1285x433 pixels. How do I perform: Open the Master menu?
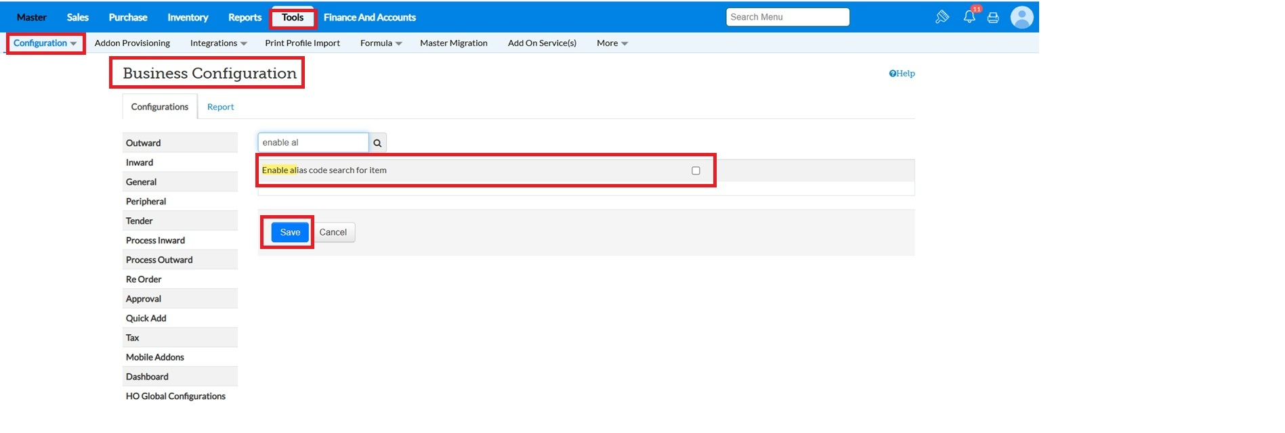[32, 17]
